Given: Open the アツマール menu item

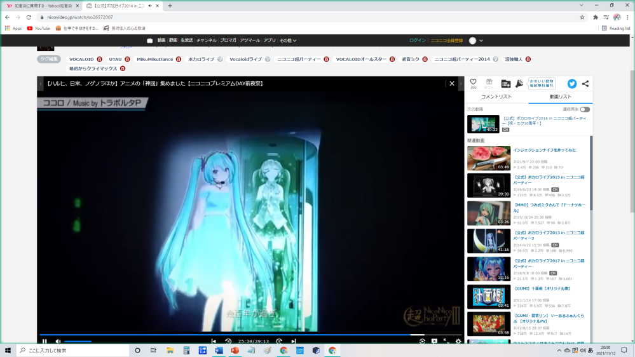Looking at the screenshot, I should tap(250, 41).
